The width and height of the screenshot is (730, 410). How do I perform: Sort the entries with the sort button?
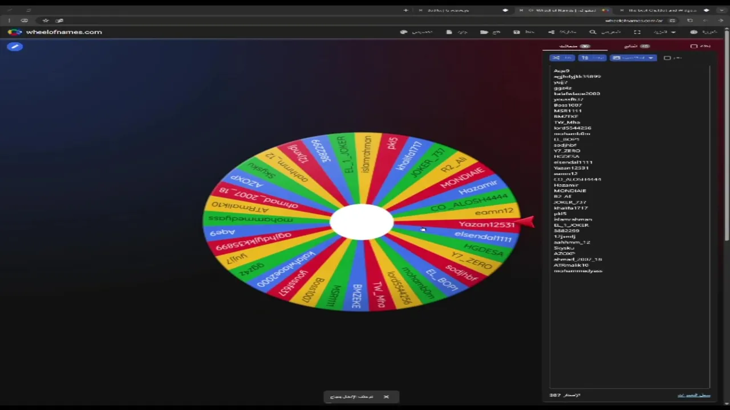[592, 58]
